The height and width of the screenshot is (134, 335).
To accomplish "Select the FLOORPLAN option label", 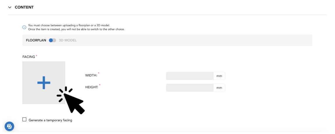I will [x=36, y=40].
